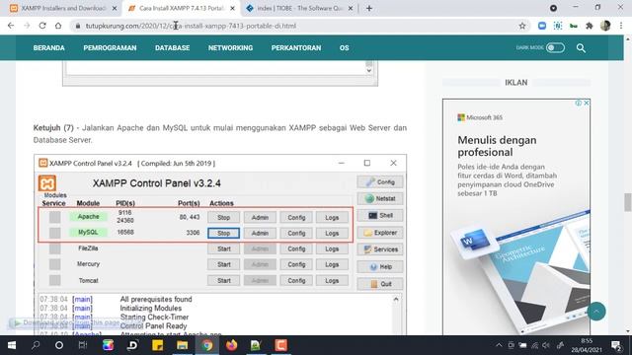This screenshot has height=355, width=632.
Task: Toggle the Dark Mode switch
Action: (555, 47)
